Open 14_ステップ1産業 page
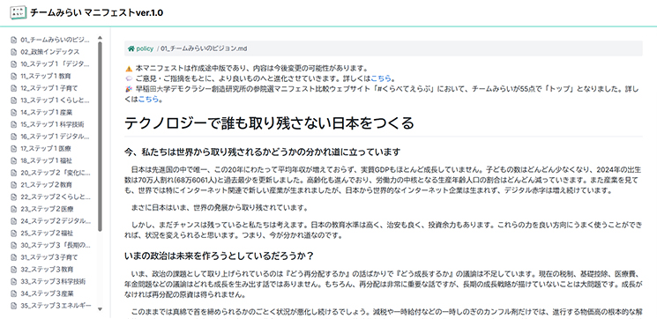This screenshot has height=319, width=657. coord(47,113)
